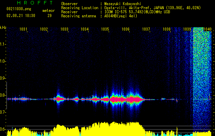215x136 pixels.
Task: Click the 1036 time marker
Action: click(125, 29)
